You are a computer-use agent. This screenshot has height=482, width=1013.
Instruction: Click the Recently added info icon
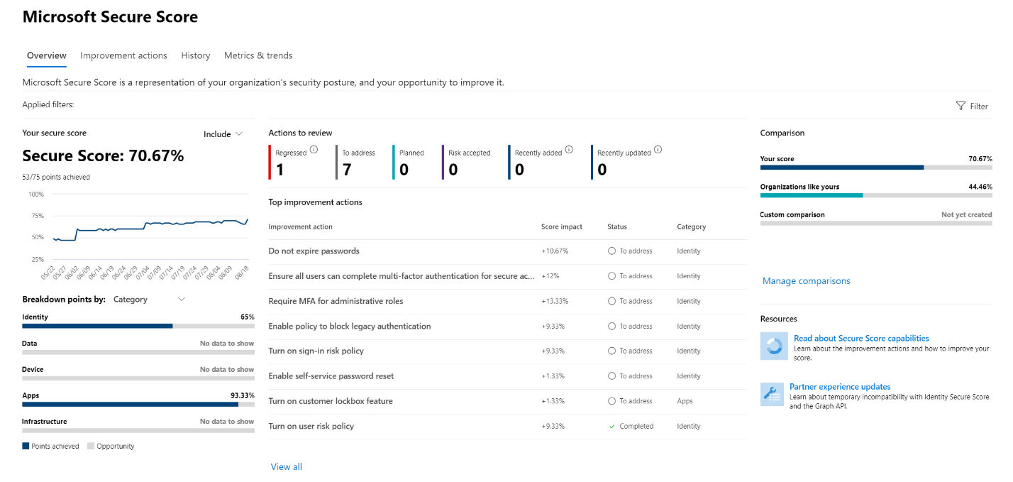568,149
